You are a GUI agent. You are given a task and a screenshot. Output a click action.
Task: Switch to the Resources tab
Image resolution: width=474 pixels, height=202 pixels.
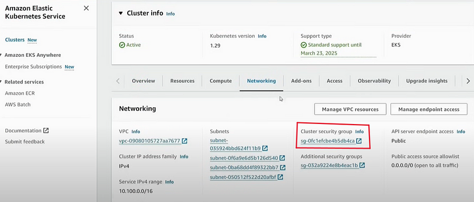182,81
